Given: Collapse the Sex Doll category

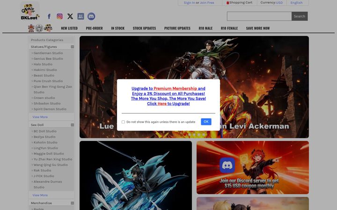Looking at the screenshot, I should (73, 125).
